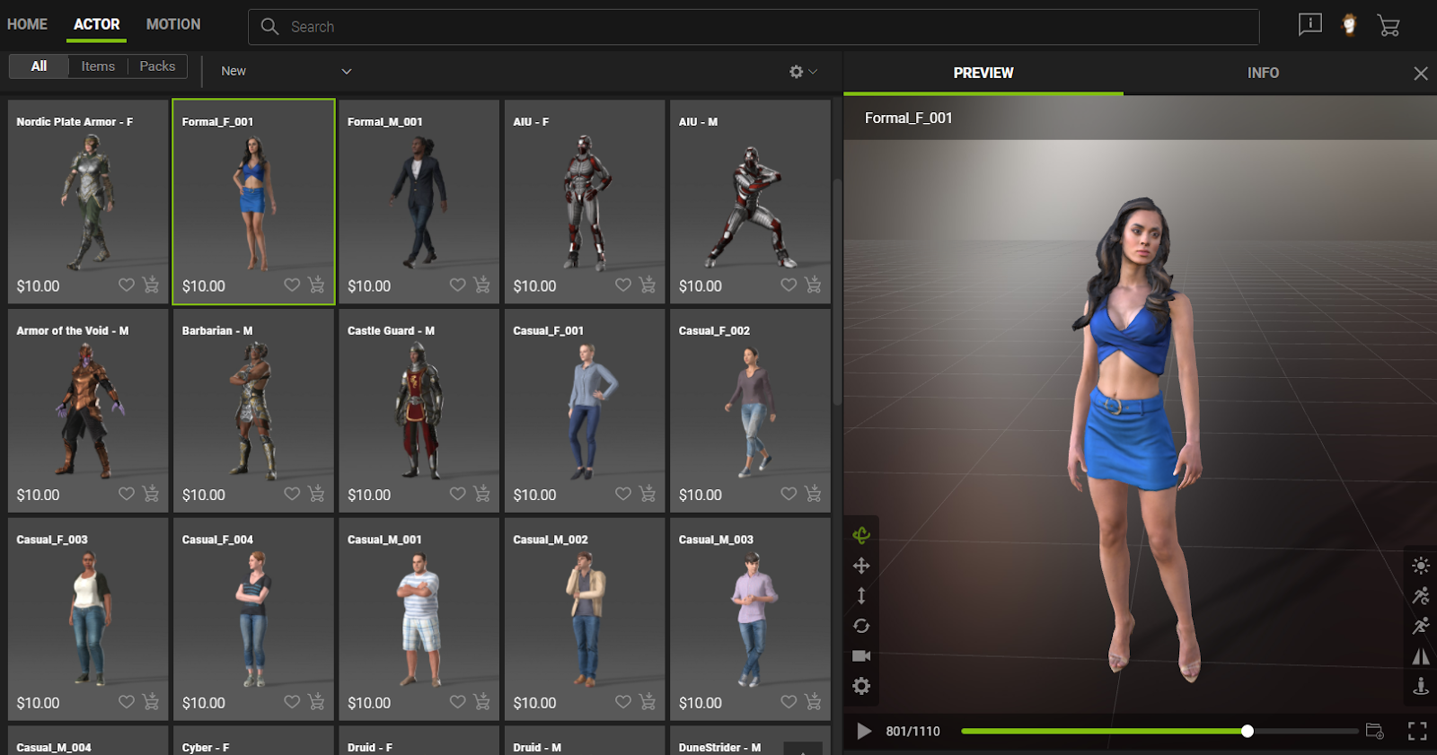Select the Castle Guard - M thumbnail
1437x755 pixels.
tap(419, 410)
